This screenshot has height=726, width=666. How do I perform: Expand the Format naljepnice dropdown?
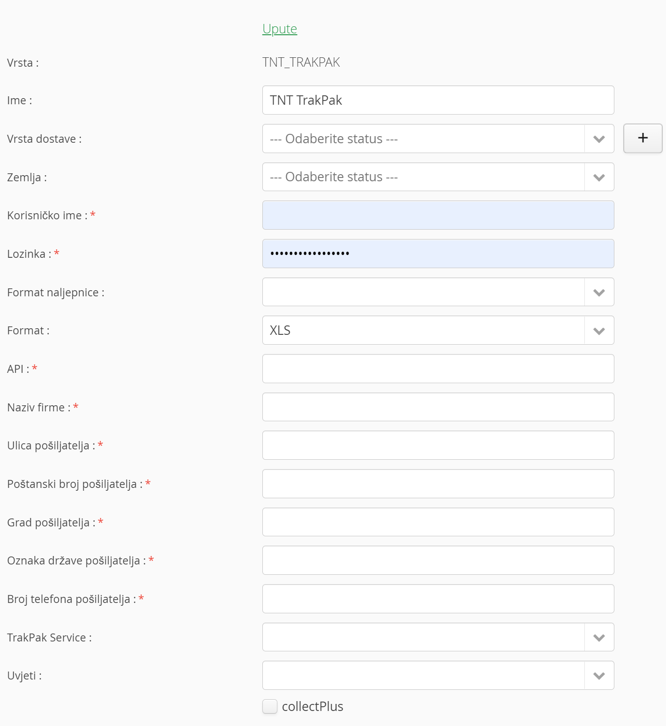tap(438, 292)
